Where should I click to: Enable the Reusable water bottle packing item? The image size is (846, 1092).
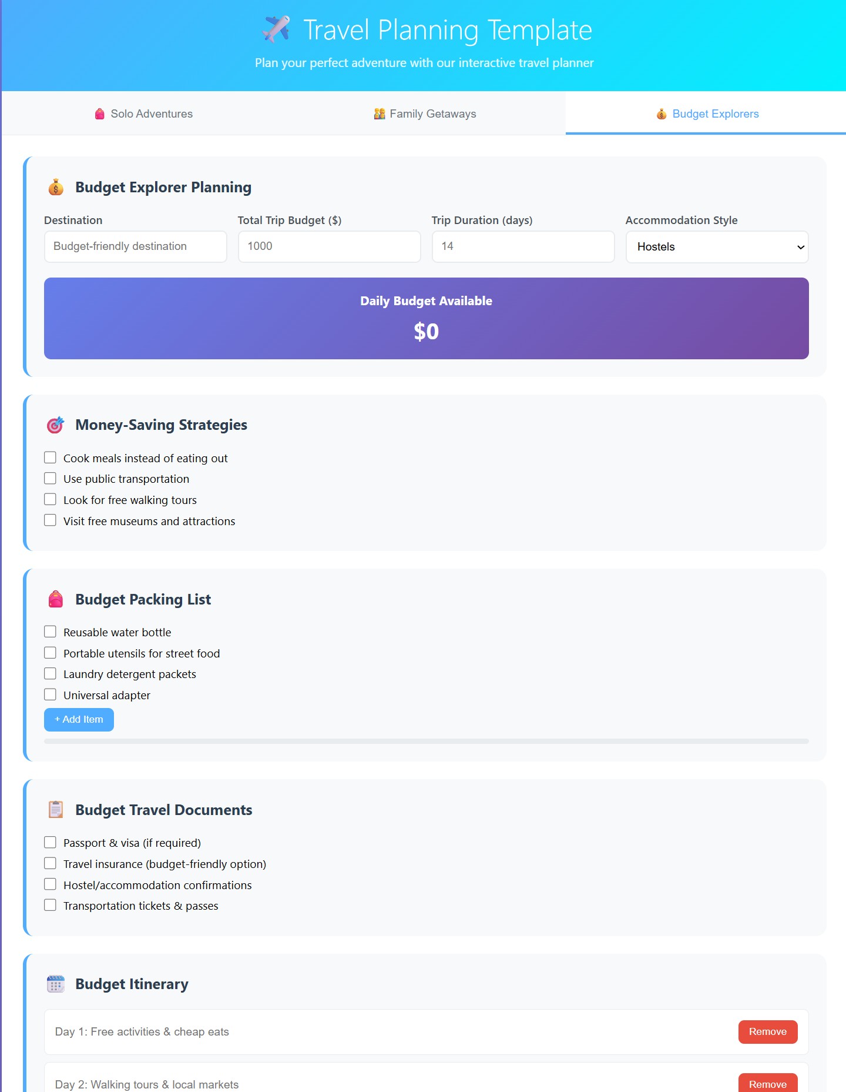coord(50,631)
